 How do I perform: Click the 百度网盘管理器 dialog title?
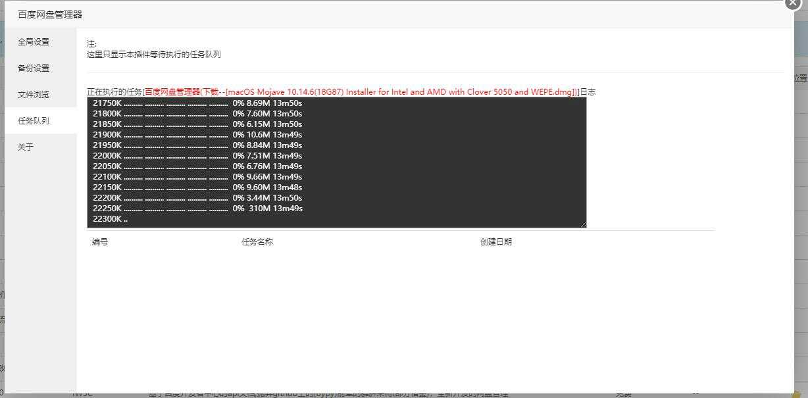tap(50, 14)
